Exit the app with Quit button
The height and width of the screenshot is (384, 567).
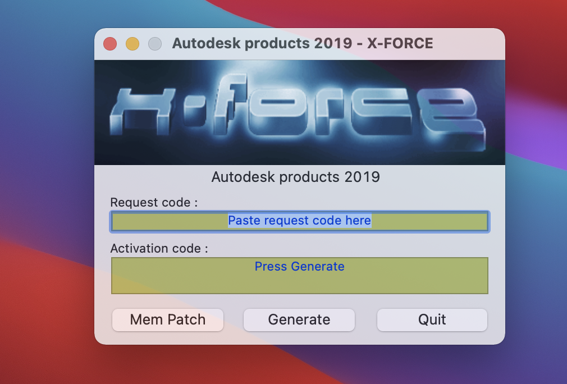click(x=432, y=320)
